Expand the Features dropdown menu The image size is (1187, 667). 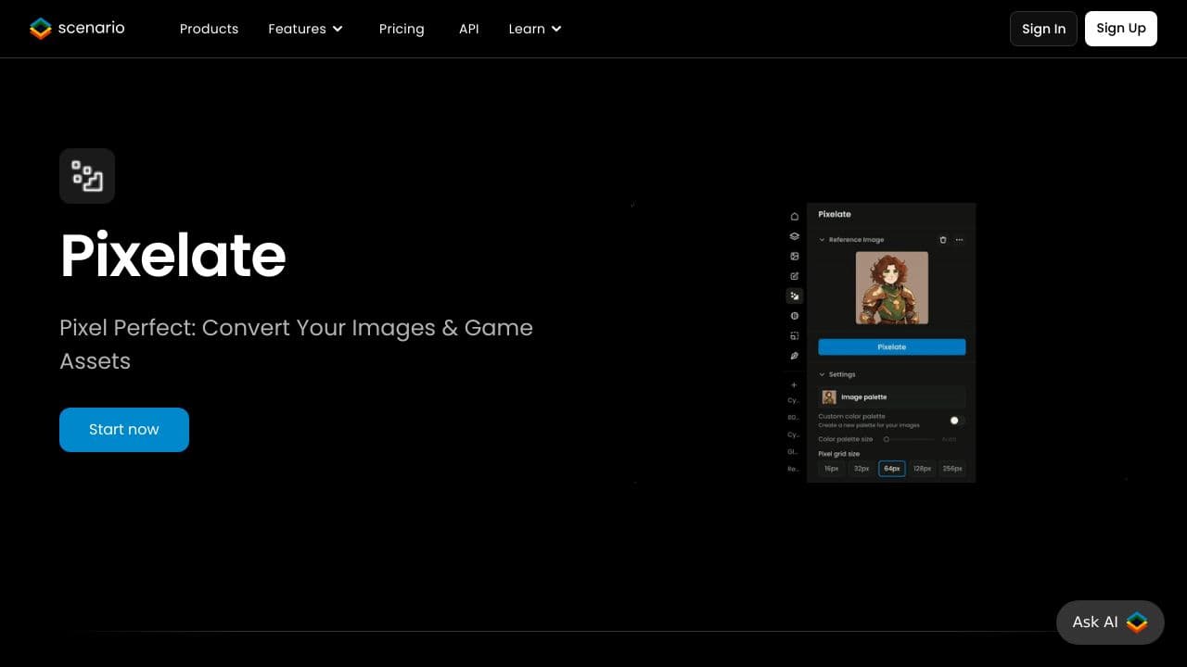(306, 29)
